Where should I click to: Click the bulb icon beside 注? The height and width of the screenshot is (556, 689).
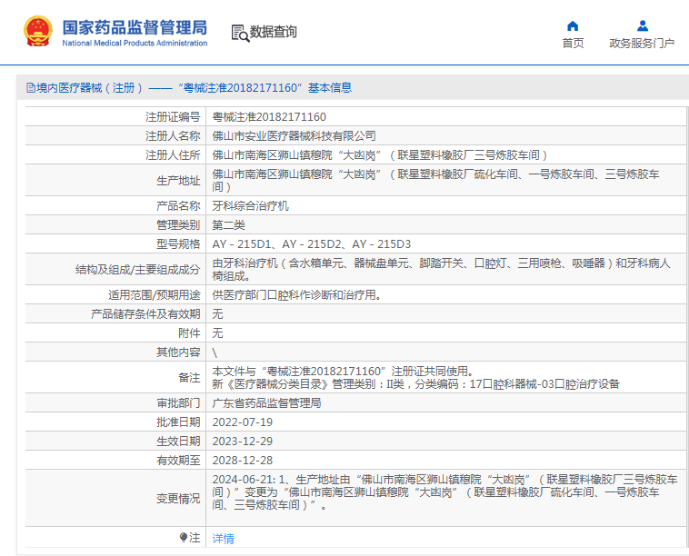point(184,537)
